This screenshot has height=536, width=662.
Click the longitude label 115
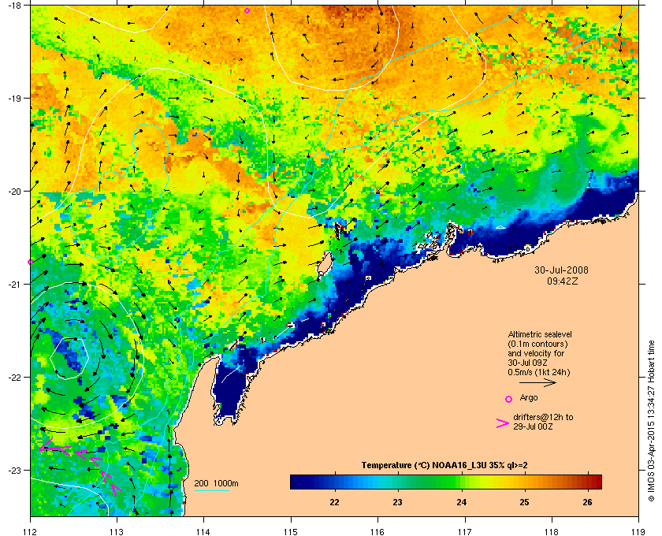click(291, 531)
